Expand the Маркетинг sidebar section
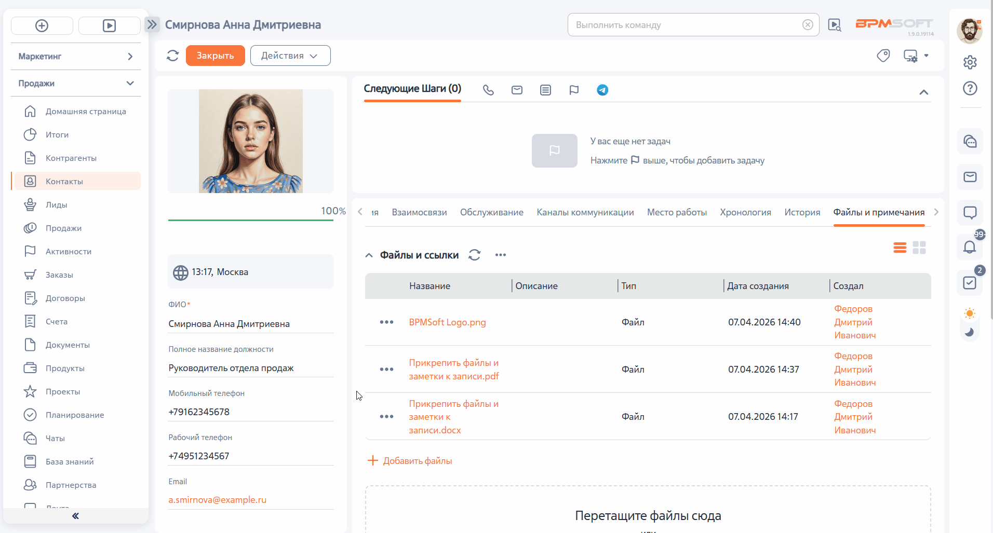Viewport: 993px width, 533px height. tap(76, 56)
